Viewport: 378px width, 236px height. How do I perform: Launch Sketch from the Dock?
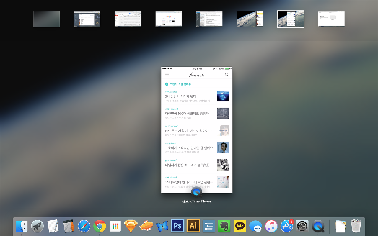coord(131,226)
